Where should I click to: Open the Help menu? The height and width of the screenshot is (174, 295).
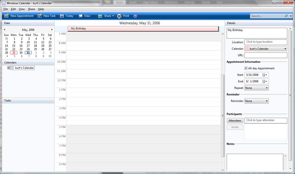tap(41, 9)
